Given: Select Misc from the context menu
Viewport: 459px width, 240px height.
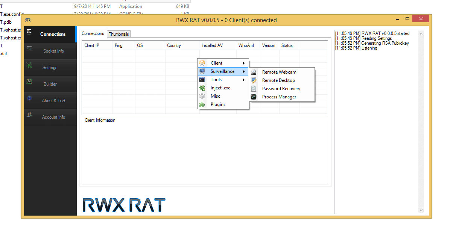Looking at the screenshot, I should [215, 96].
